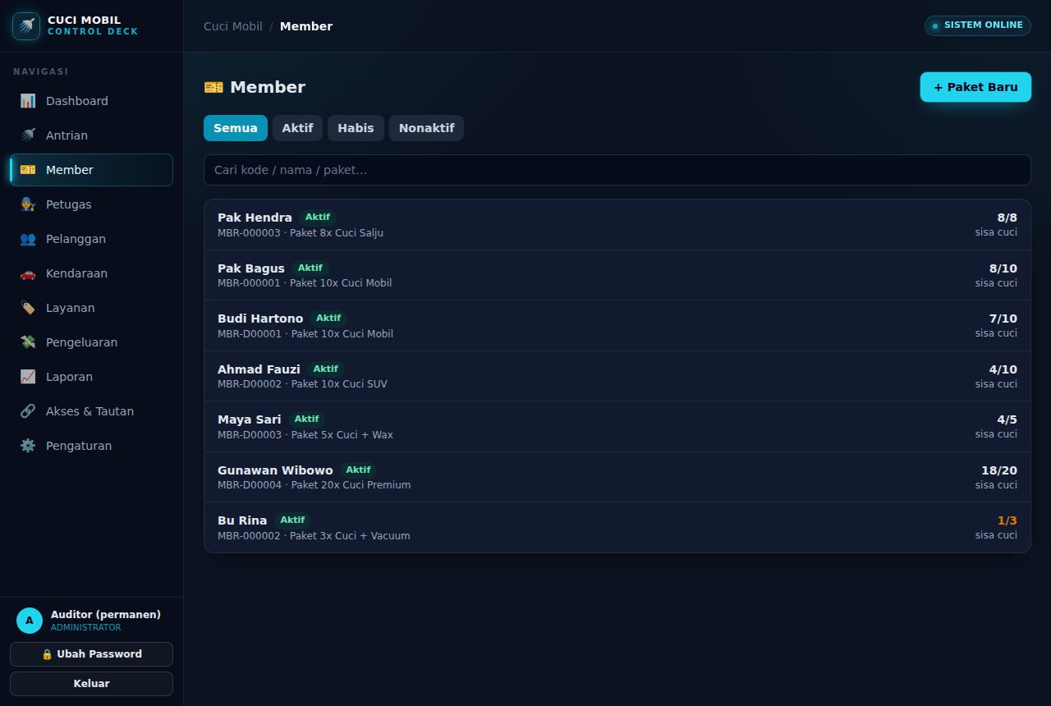Open the Kendaraan section

point(91,273)
